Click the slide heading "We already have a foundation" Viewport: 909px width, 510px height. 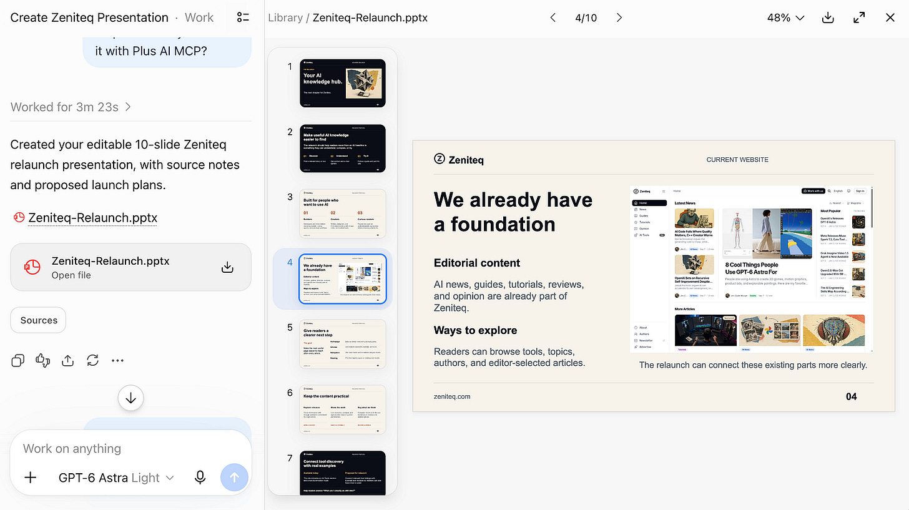click(513, 212)
